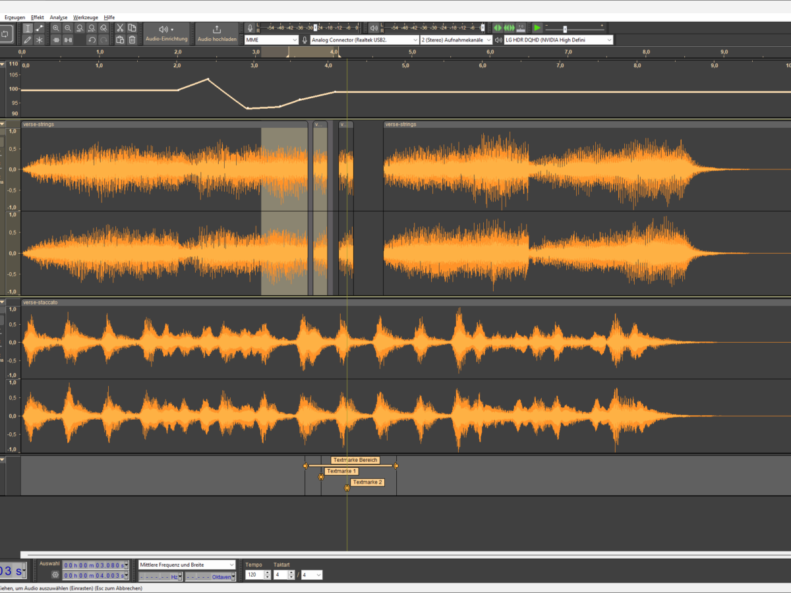Click the trash can delete icon
This screenshot has height=593, width=791.
(x=132, y=40)
